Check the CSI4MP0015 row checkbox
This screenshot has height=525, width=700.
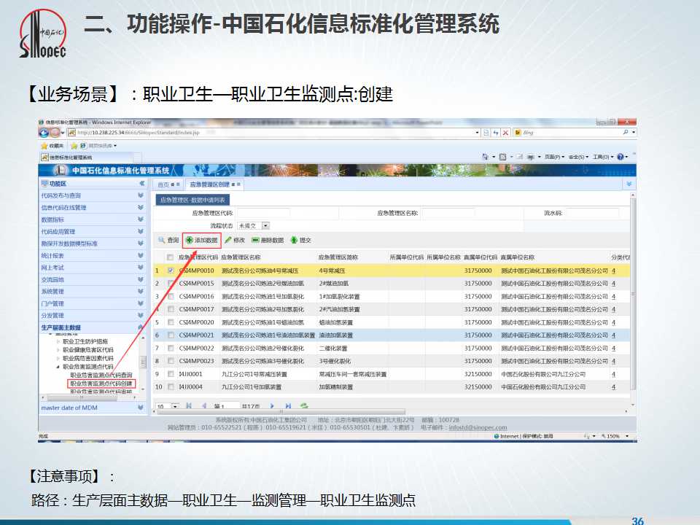pos(171,284)
